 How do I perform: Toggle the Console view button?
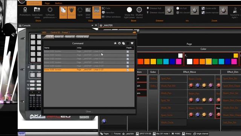[96, 12]
